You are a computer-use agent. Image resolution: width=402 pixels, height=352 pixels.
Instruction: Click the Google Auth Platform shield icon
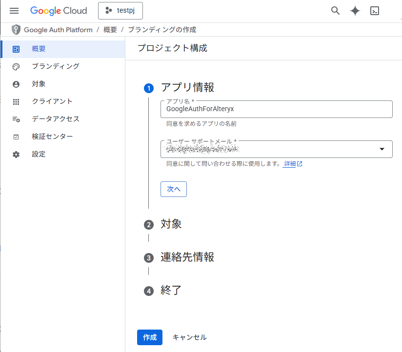tap(16, 30)
